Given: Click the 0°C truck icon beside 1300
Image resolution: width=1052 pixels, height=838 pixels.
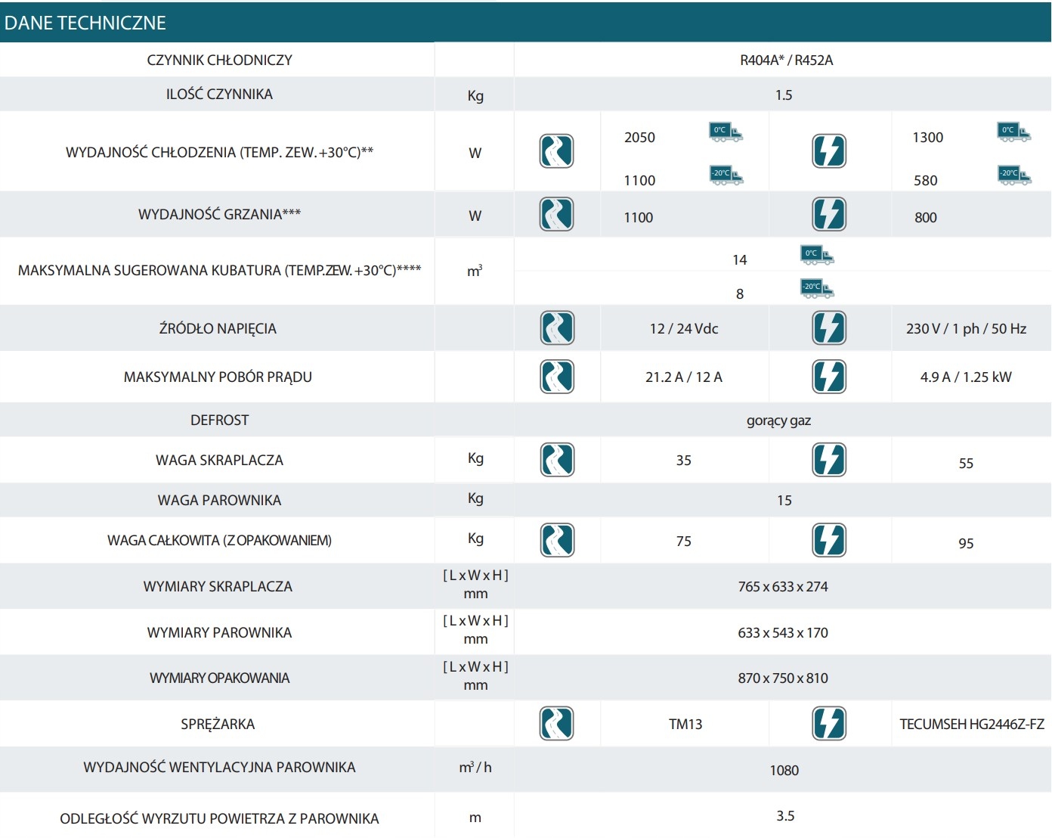Looking at the screenshot, I should 1013,132.
